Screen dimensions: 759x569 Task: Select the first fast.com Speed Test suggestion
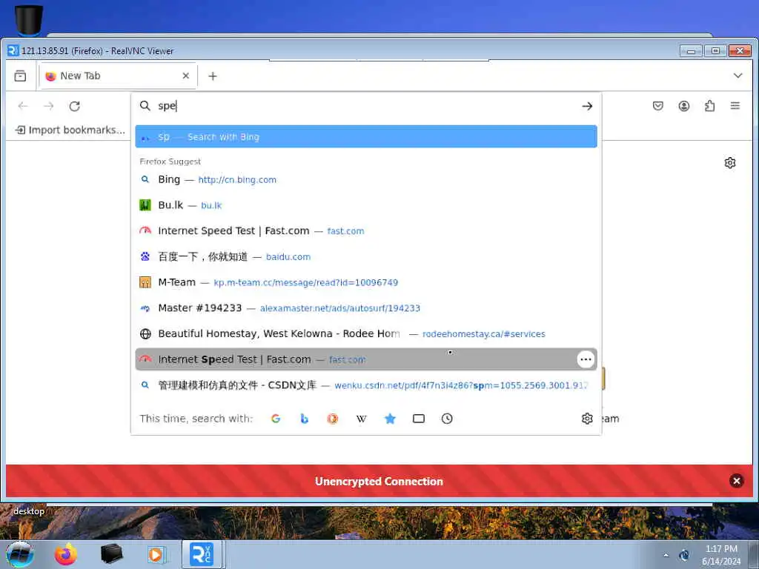[x=366, y=231]
